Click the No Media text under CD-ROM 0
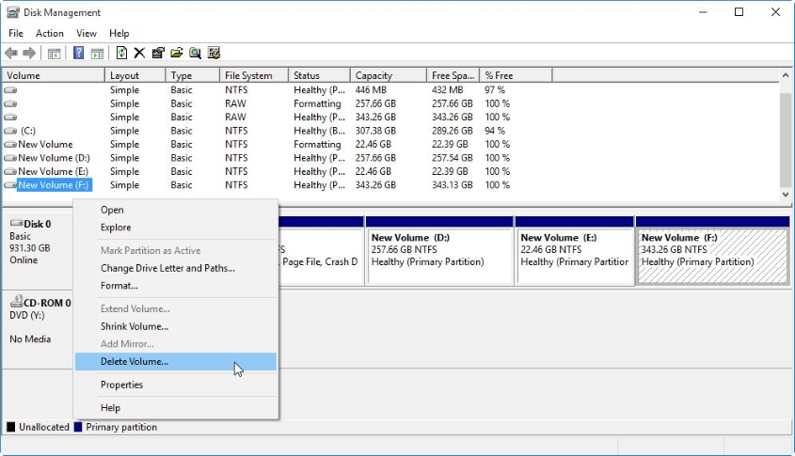This screenshot has width=795, height=456. point(30,339)
